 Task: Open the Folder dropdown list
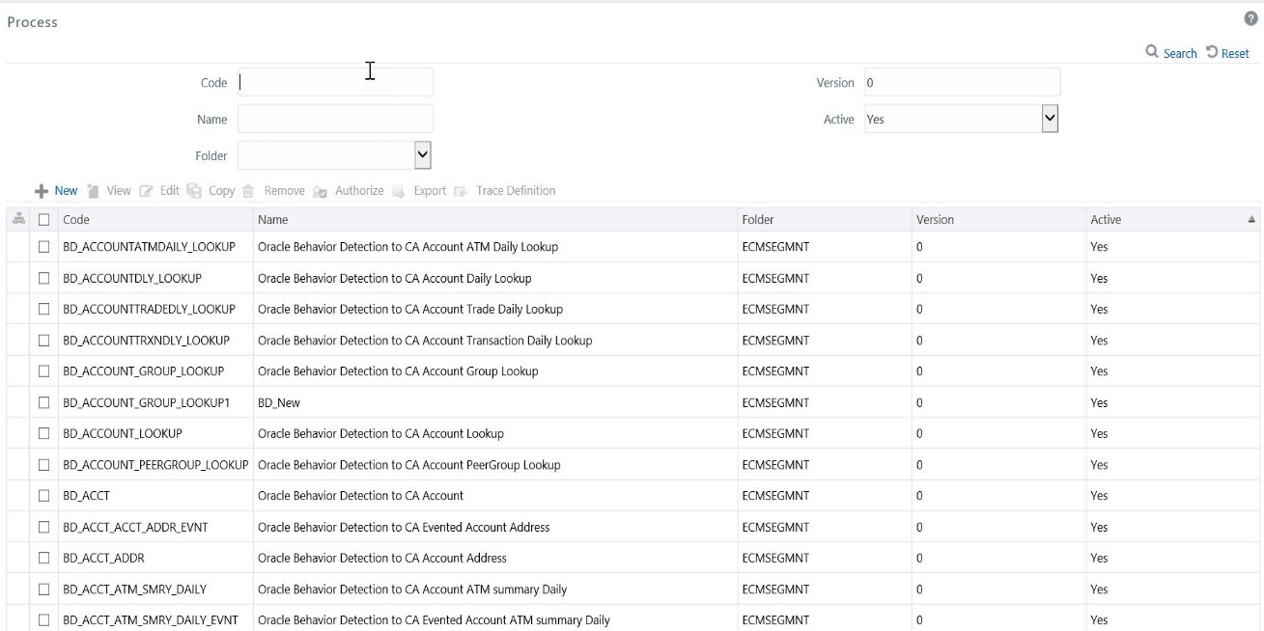coord(422,154)
